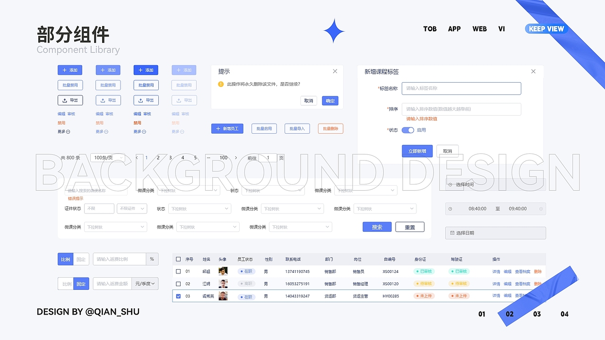Click the plus icon on the dark 添加 button
This screenshot has height=340, width=605.
pos(140,70)
